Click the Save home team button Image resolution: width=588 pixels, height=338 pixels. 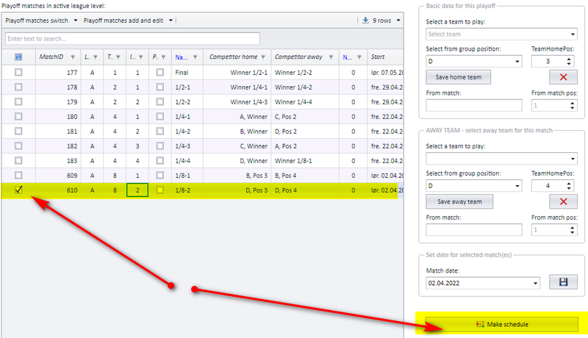pos(458,77)
